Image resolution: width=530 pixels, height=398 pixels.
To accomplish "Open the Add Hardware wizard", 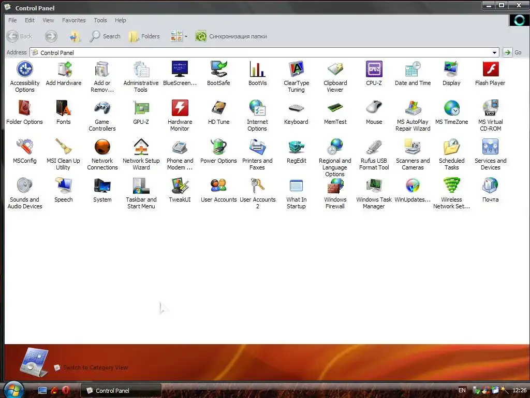I will (64, 74).
